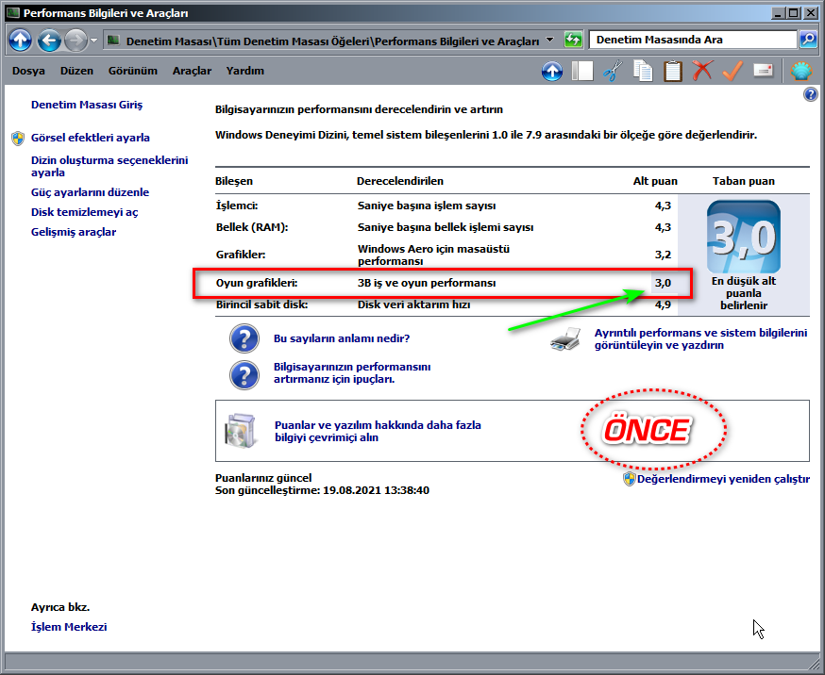Image resolution: width=825 pixels, height=675 pixels.
Task: Click the search magnifier button
Action: [808, 40]
